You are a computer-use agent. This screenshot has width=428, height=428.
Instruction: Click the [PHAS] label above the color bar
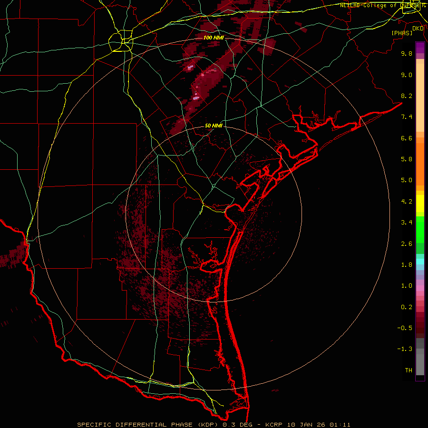[x=402, y=33]
